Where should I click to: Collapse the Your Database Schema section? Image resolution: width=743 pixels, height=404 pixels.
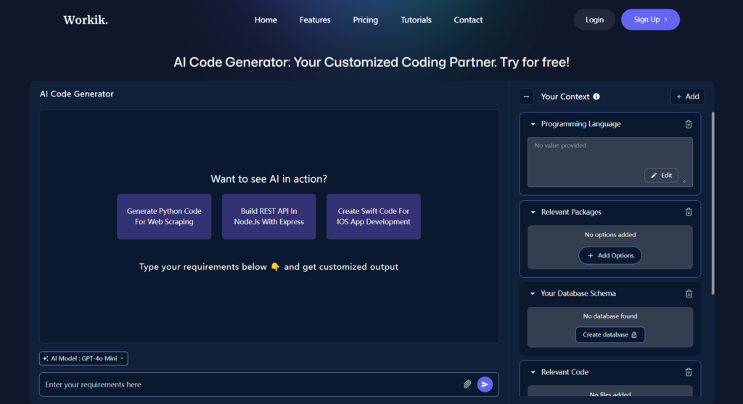533,294
